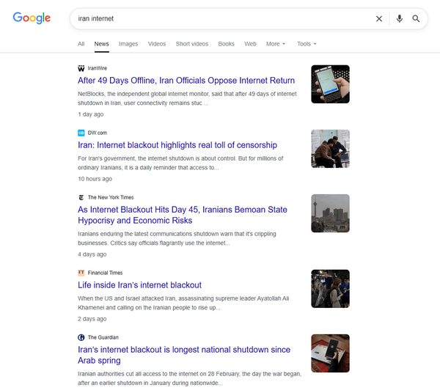Expand the More search filters dropdown
This screenshot has height=390, width=440.
(x=276, y=44)
